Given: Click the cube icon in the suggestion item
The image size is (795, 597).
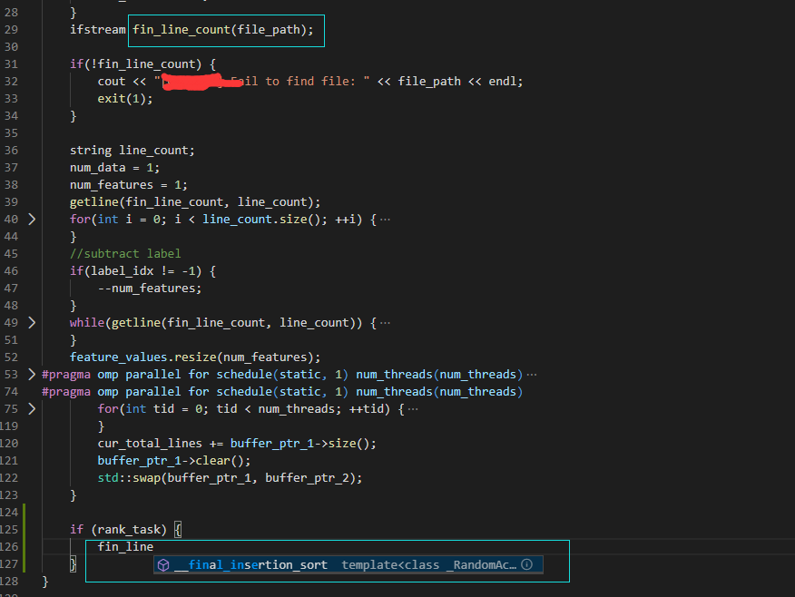Looking at the screenshot, I should click(163, 565).
